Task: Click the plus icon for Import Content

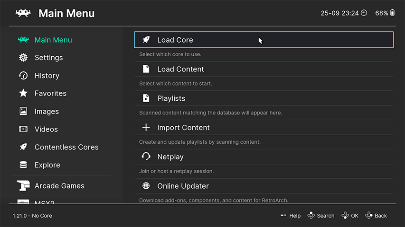Action: 146,128
